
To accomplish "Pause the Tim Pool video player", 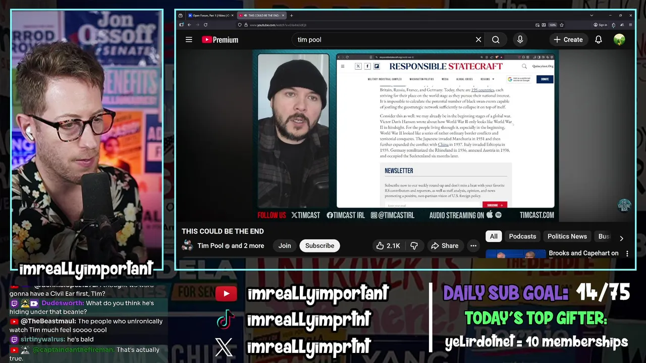I will click(405, 136).
